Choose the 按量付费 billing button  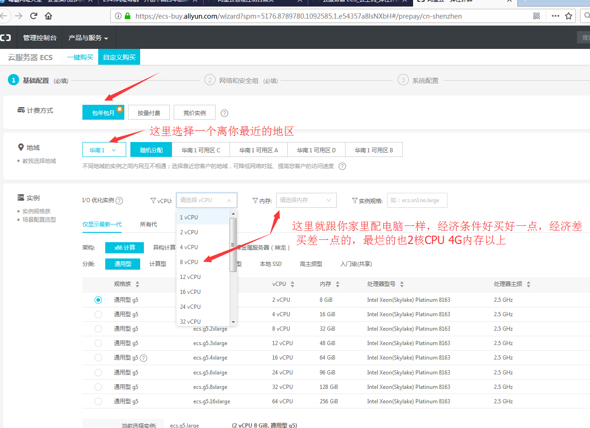149,113
